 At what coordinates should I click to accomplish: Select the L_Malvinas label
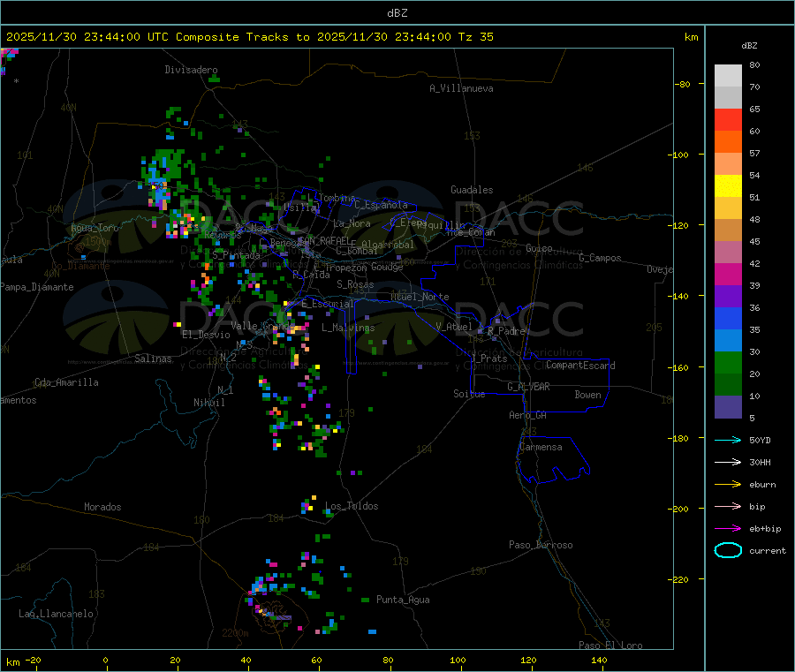[348, 328]
